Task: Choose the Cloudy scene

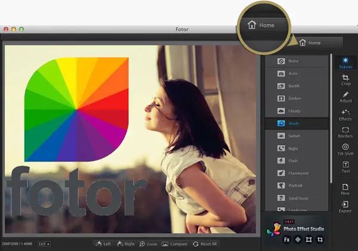Action: [x=297, y=111]
